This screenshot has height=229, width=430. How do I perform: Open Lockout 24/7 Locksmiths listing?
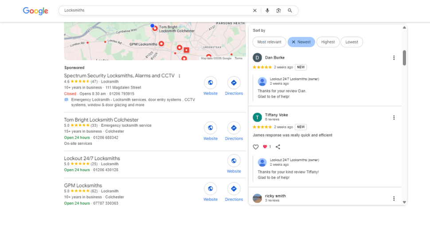[92, 158]
